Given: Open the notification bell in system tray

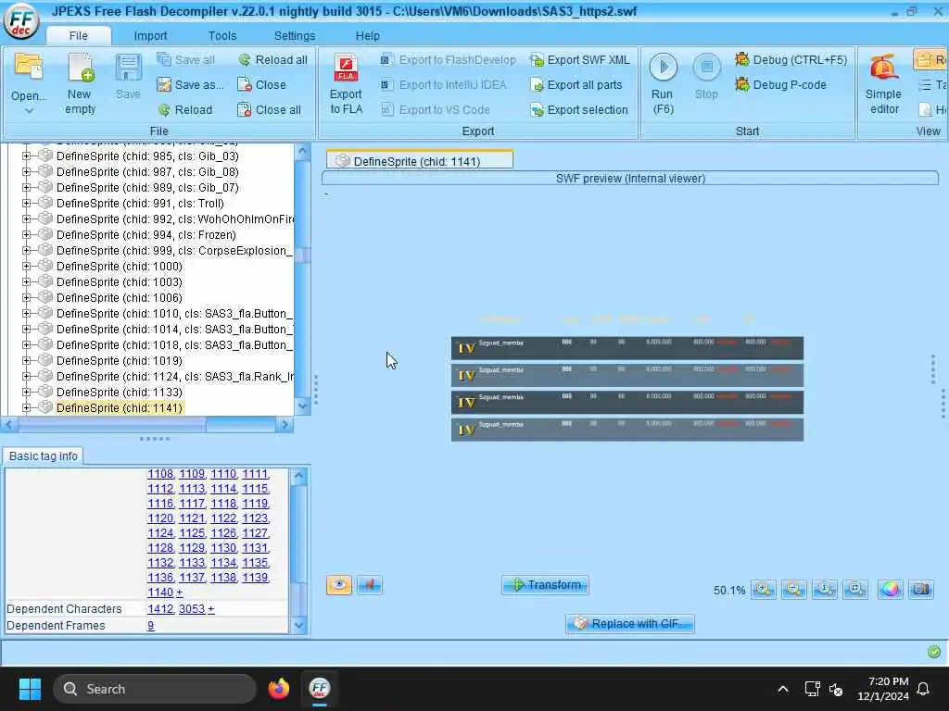Looking at the screenshot, I should click(x=924, y=689).
